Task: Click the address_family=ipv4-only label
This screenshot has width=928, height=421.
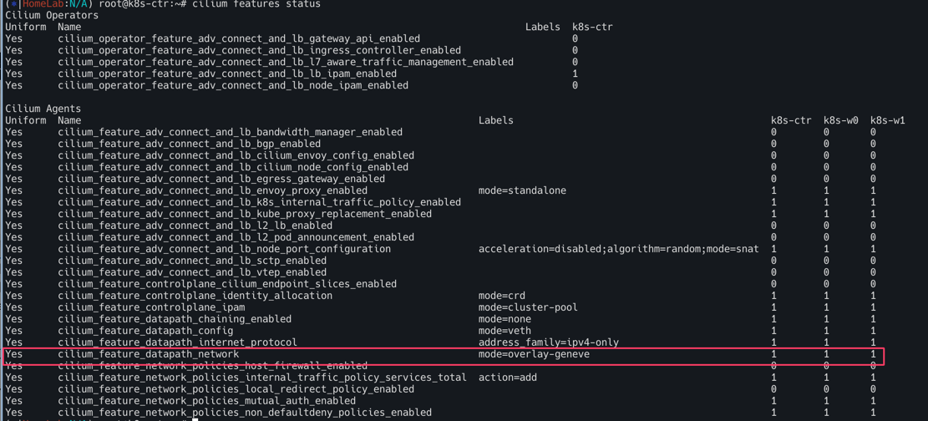Action: pyautogui.click(x=548, y=342)
